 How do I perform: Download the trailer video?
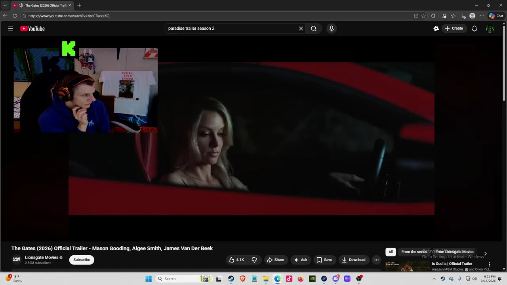click(x=354, y=260)
